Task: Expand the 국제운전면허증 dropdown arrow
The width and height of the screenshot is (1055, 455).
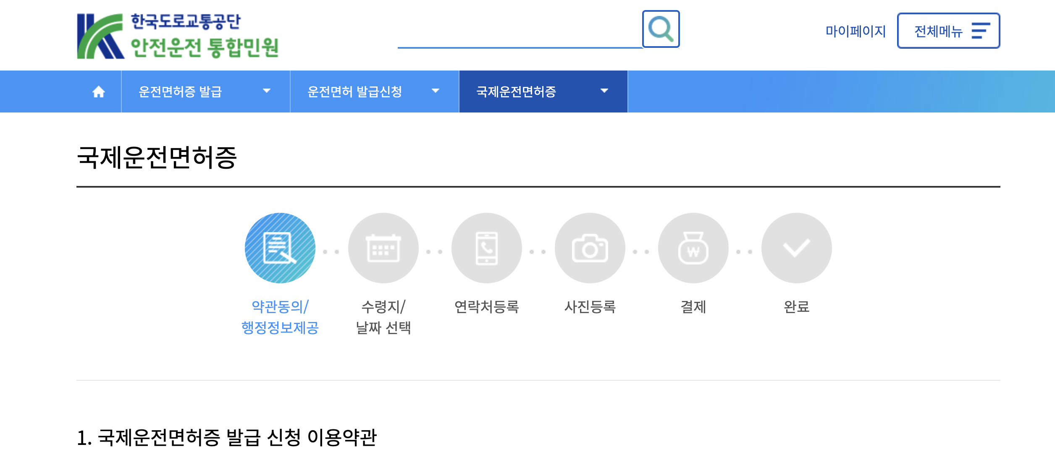Action: [604, 91]
